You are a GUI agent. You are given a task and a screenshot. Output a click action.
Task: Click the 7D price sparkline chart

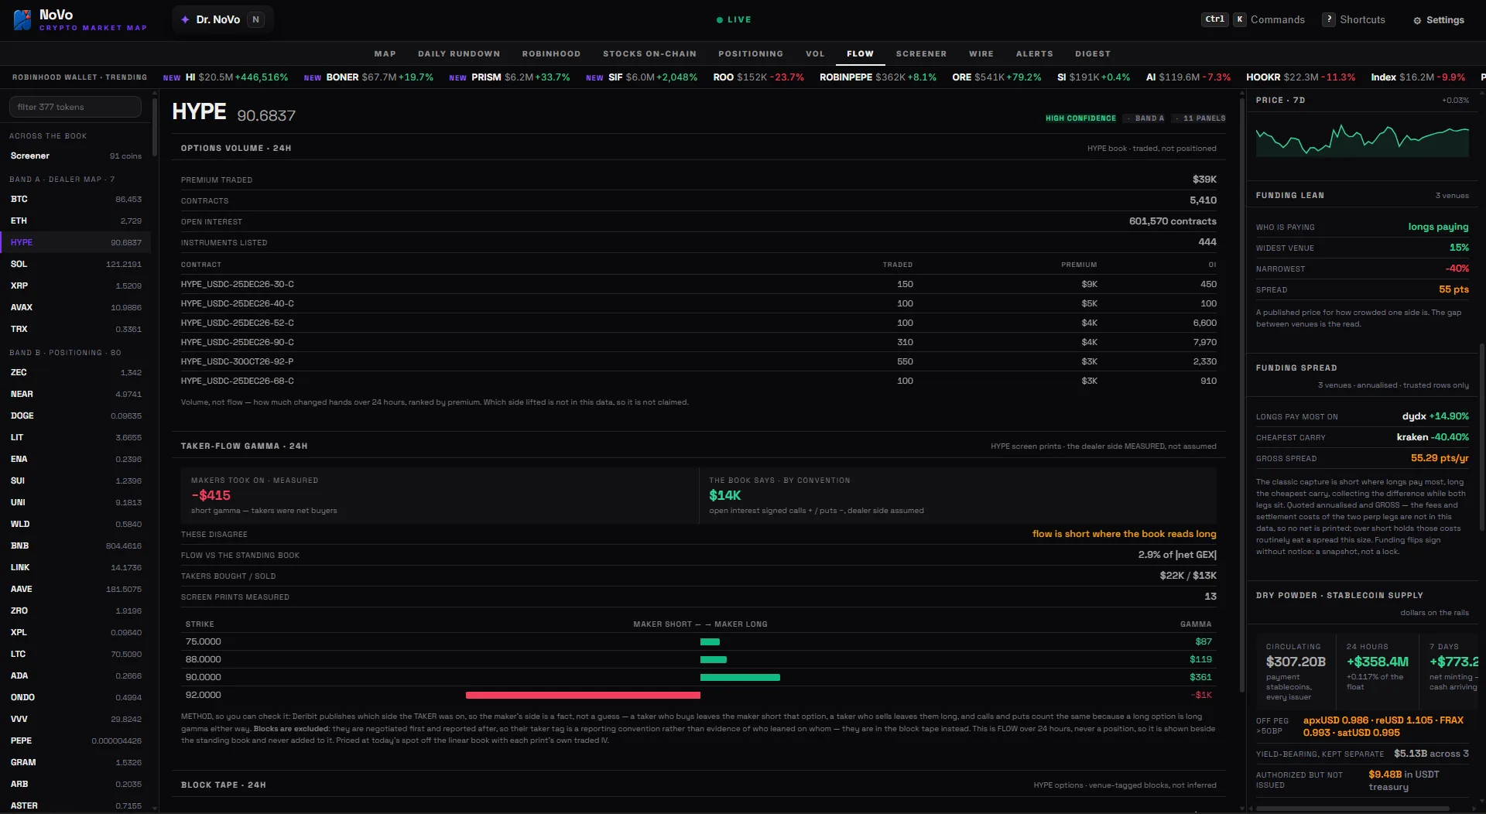tap(1362, 139)
